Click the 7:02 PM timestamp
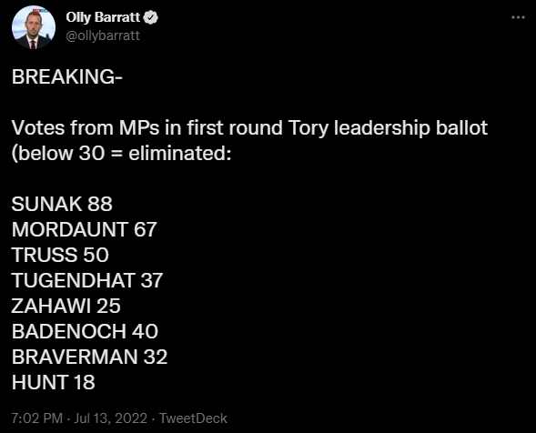The width and height of the screenshot is (536, 433). tap(37, 418)
